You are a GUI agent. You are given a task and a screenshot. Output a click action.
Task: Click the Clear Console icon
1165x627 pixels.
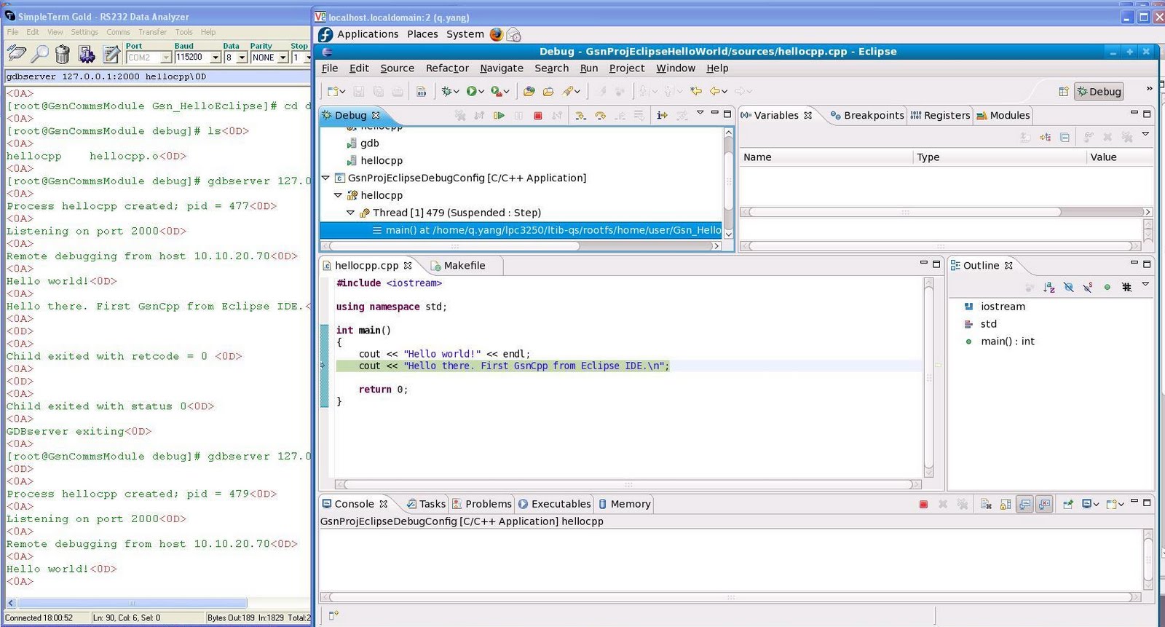[986, 504]
